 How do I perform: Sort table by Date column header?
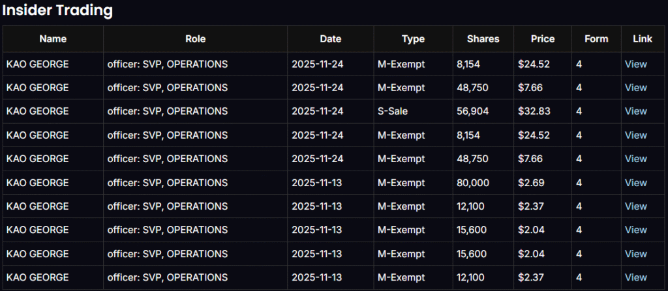pyautogui.click(x=330, y=39)
